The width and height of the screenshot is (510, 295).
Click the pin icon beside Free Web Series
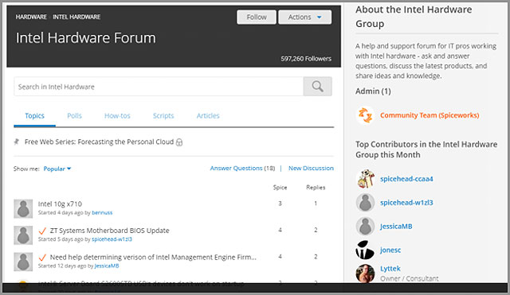pyautogui.click(x=17, y=142)
